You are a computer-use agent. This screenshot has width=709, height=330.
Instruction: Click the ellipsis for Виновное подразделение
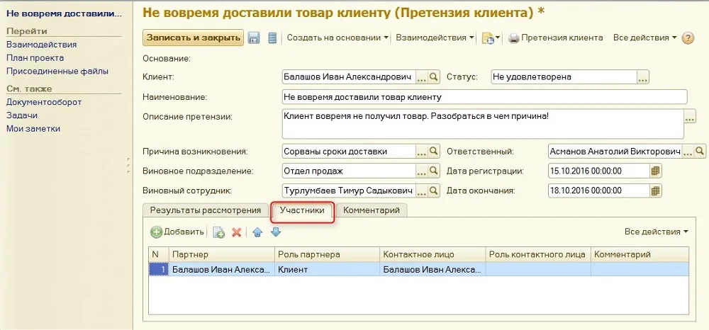tap(421, 171)
